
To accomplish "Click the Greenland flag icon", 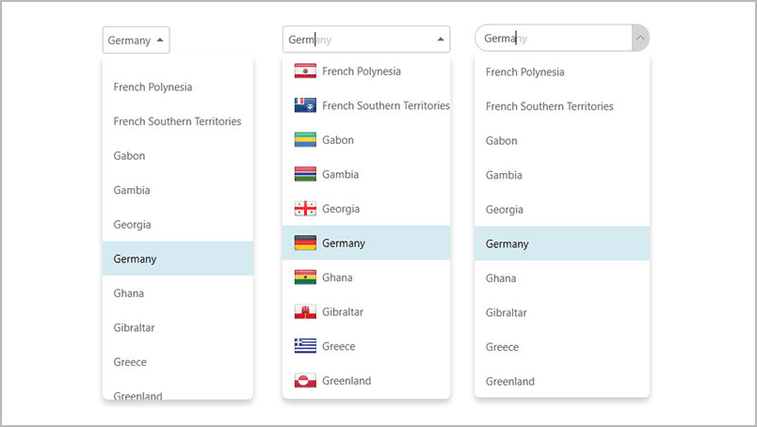I will (x=305, y=381).
